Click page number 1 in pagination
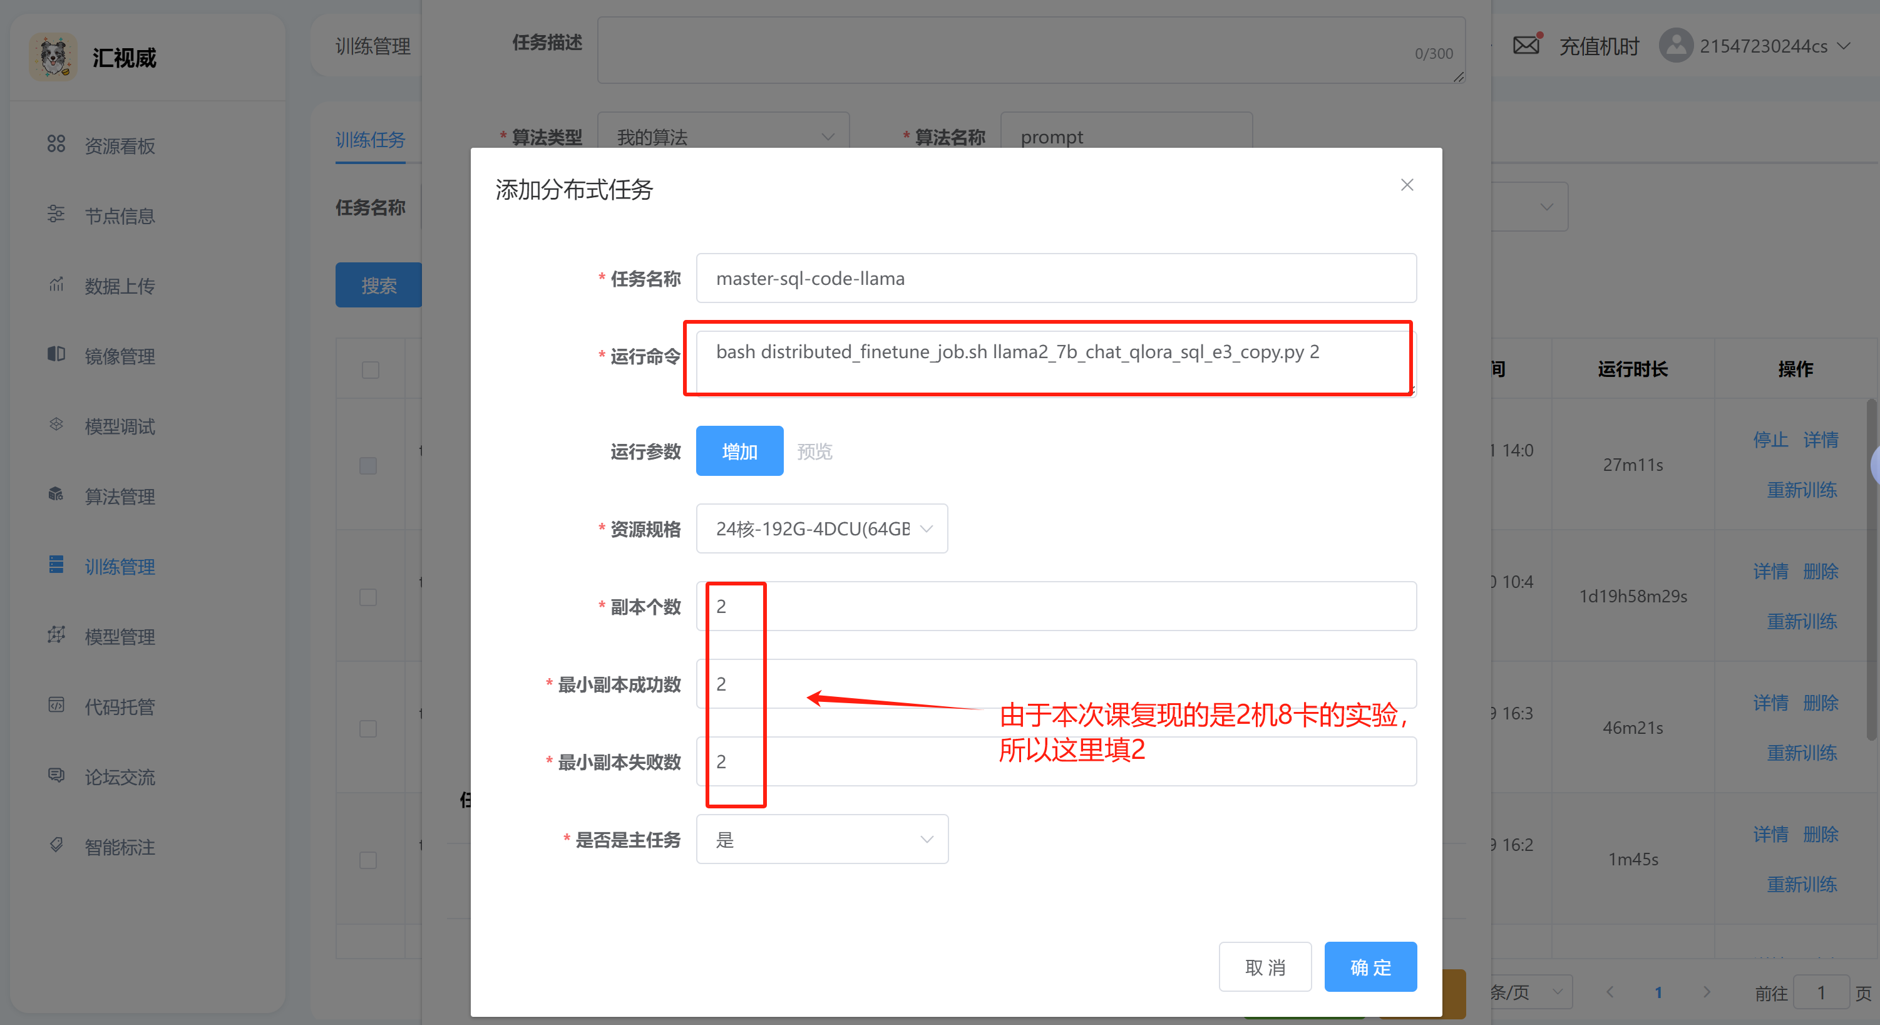 click(1658, 992)
